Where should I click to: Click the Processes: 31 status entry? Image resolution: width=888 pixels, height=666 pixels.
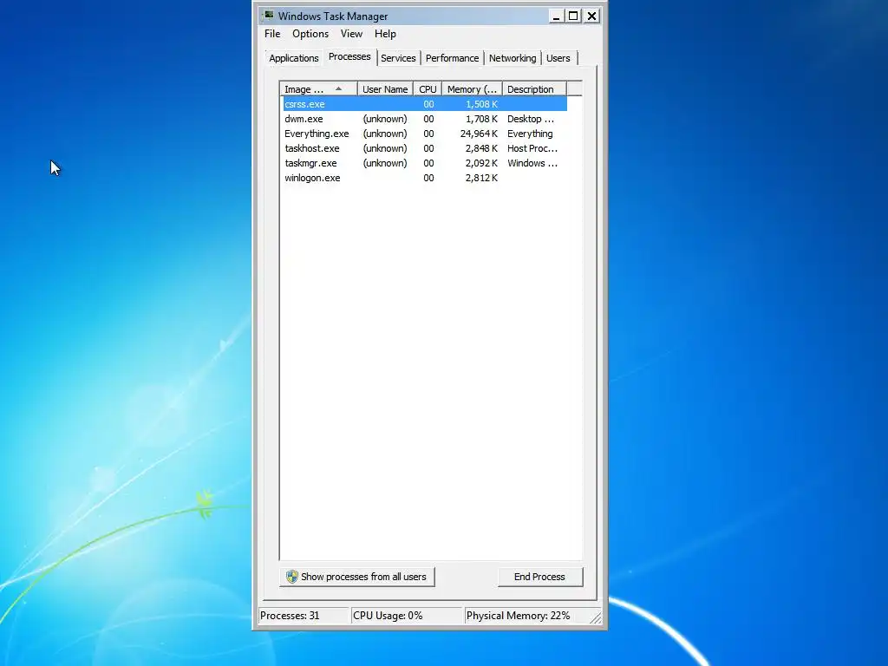click(x=304, y=616)
